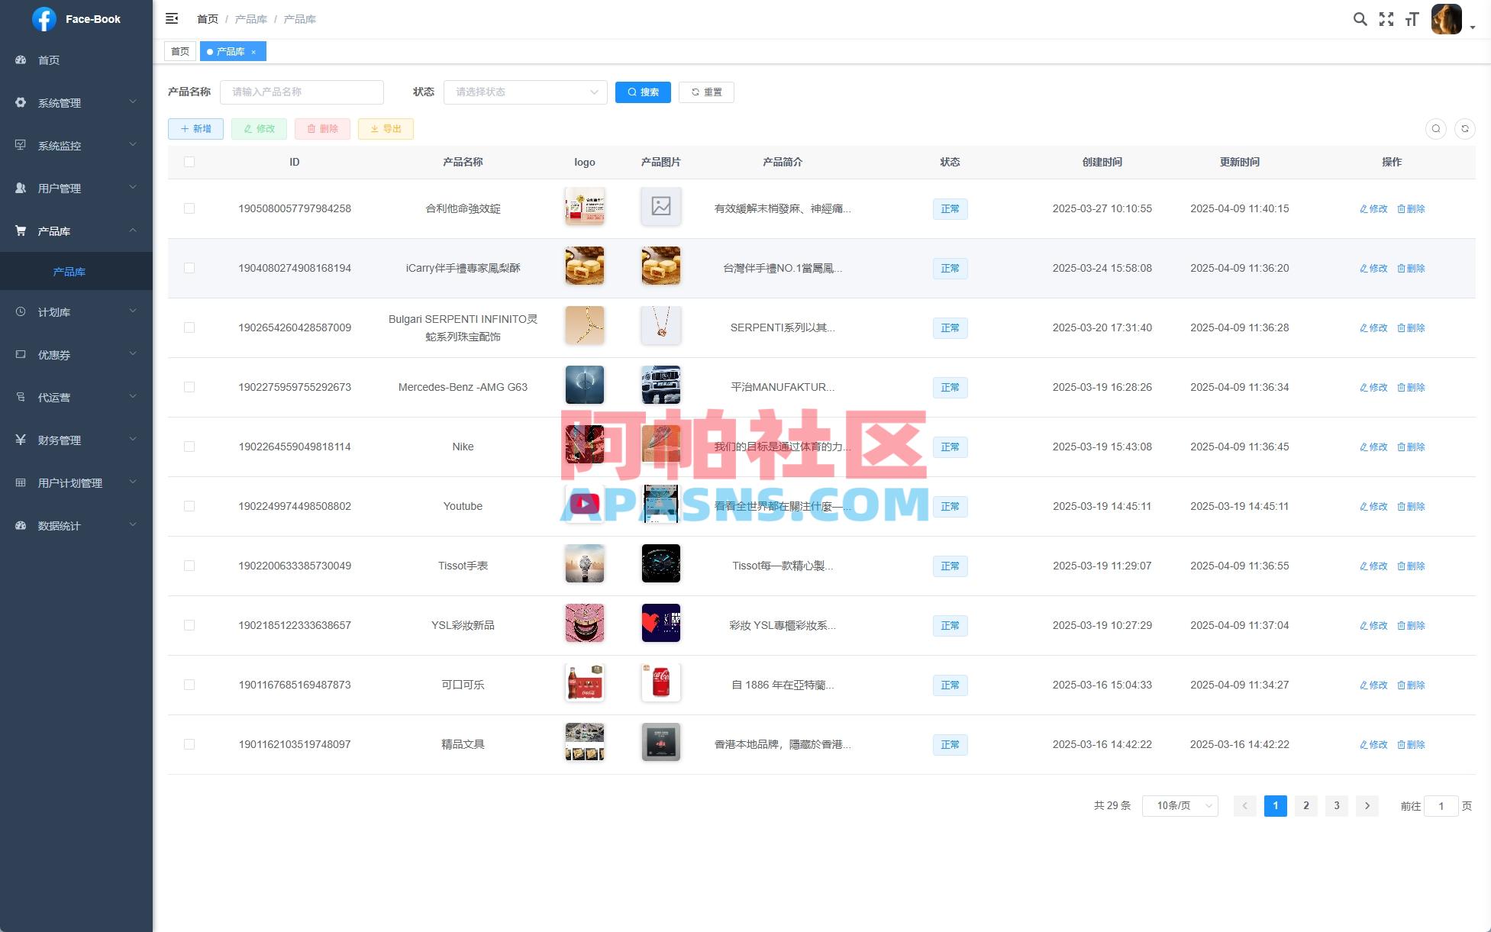Click the 新增 add button
Screen dimensions: 1491x932
[x=195, y=129]
